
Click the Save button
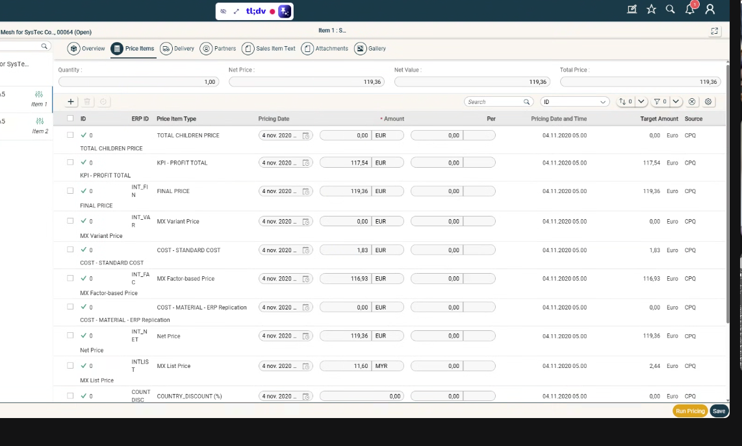[719, 411]
